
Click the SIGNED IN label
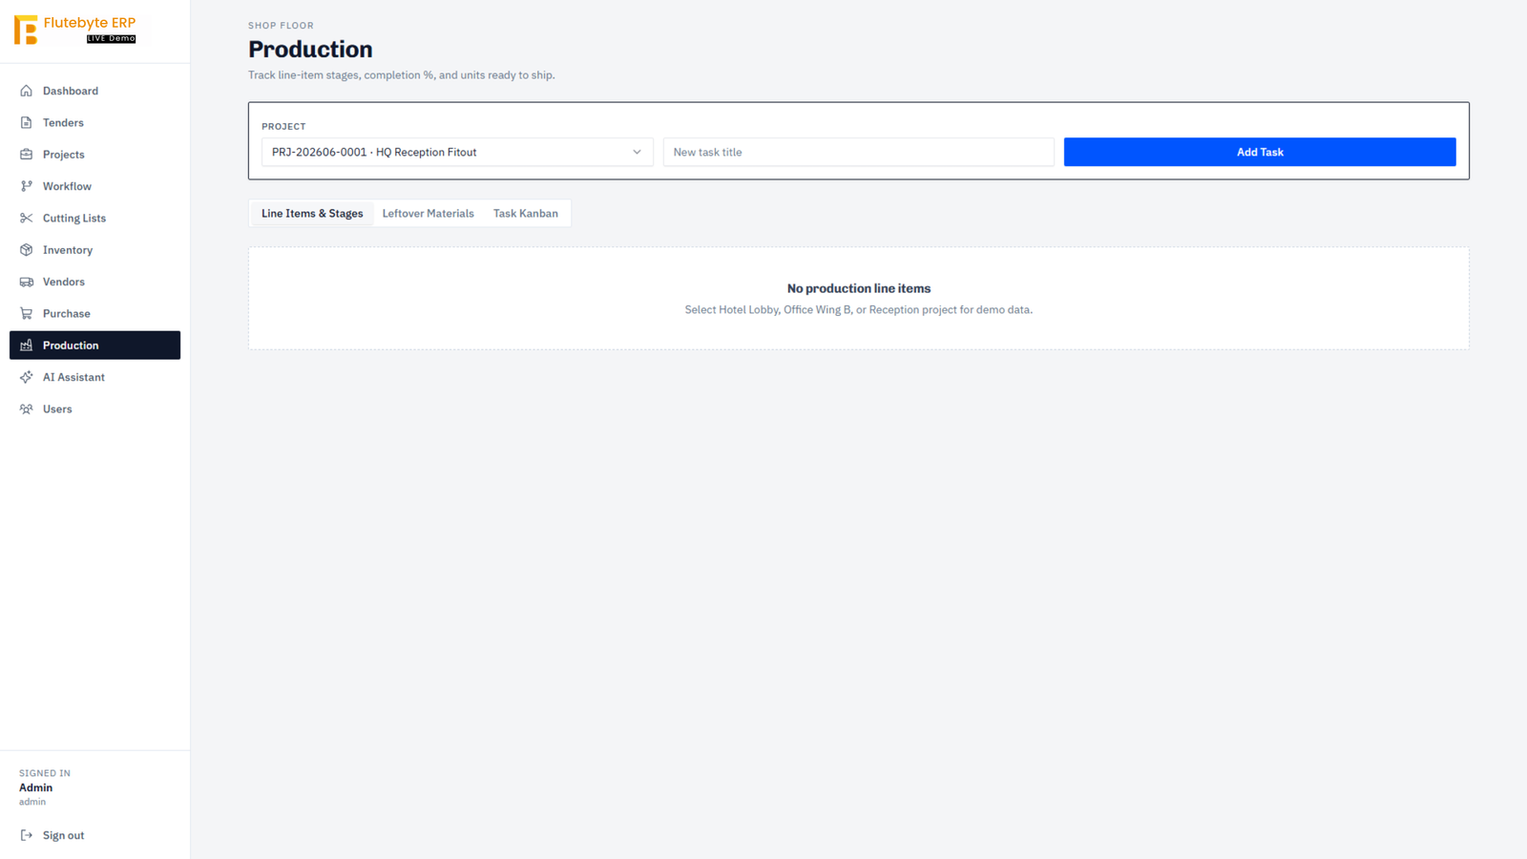click(45, 773)
